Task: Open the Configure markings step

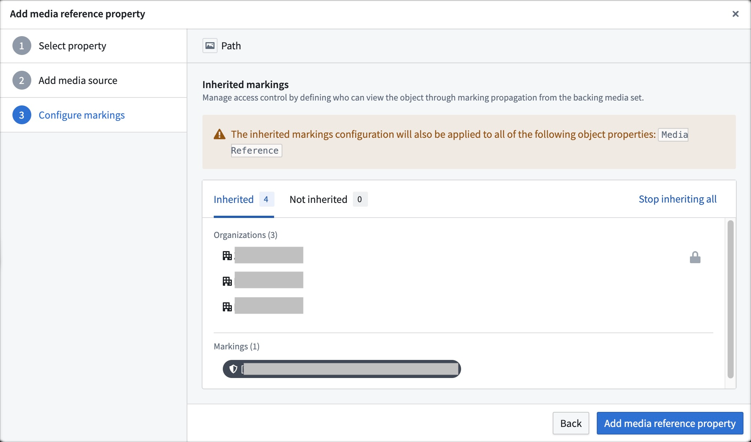Action: coord(81,115)
